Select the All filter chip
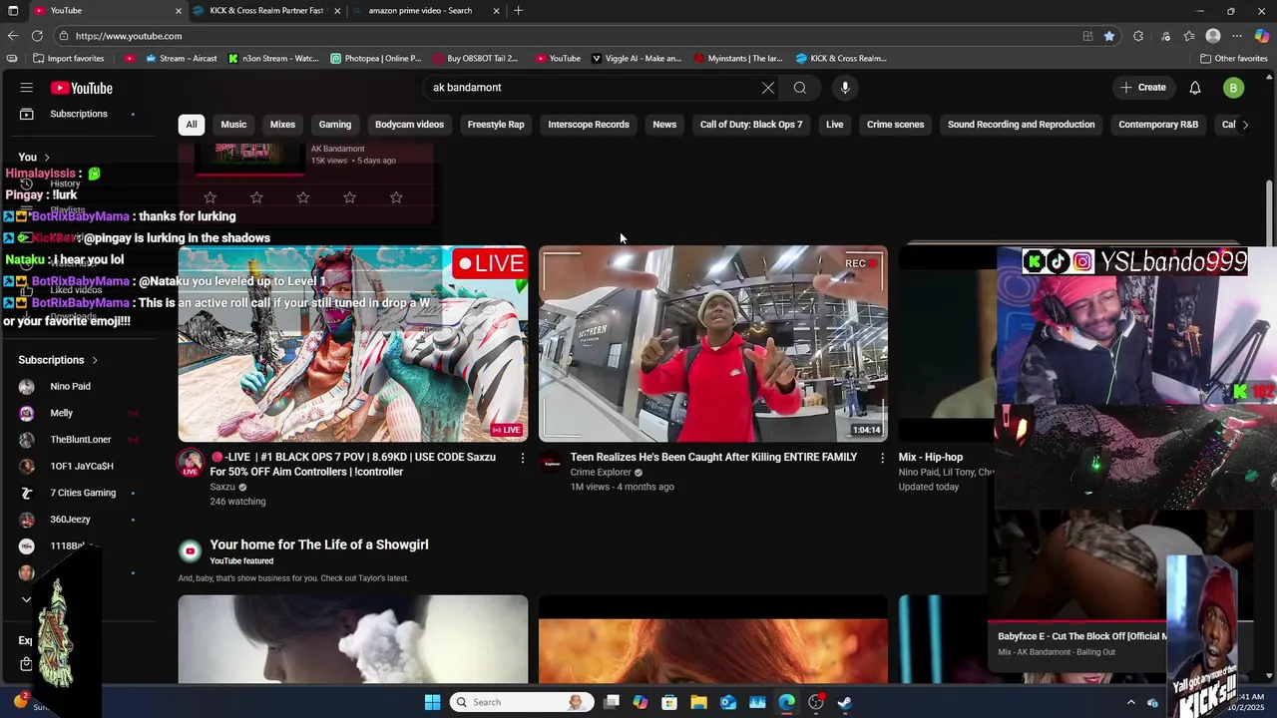Image resolution: width=1277 pixels, height=718 pixels. (192, 125)
